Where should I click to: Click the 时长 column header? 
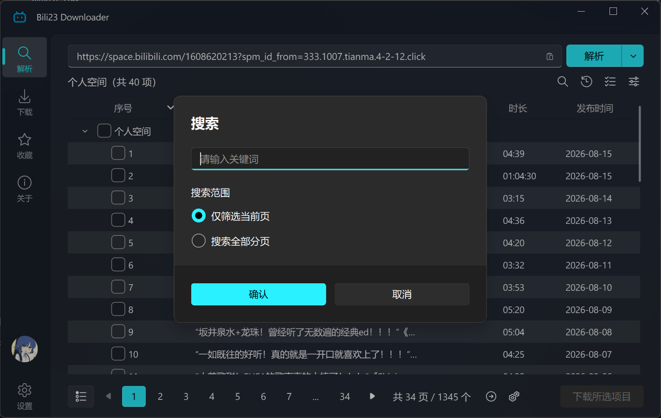pyautogui.click(x=518, y=108)
